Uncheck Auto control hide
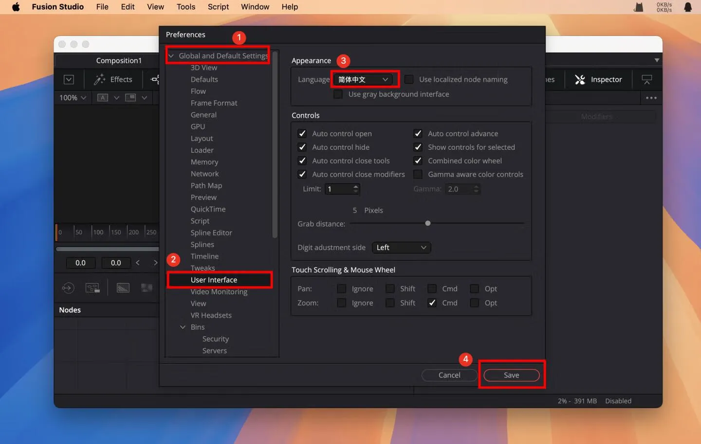The height and width of the screenshot is (444, 701). coord(302,147)
